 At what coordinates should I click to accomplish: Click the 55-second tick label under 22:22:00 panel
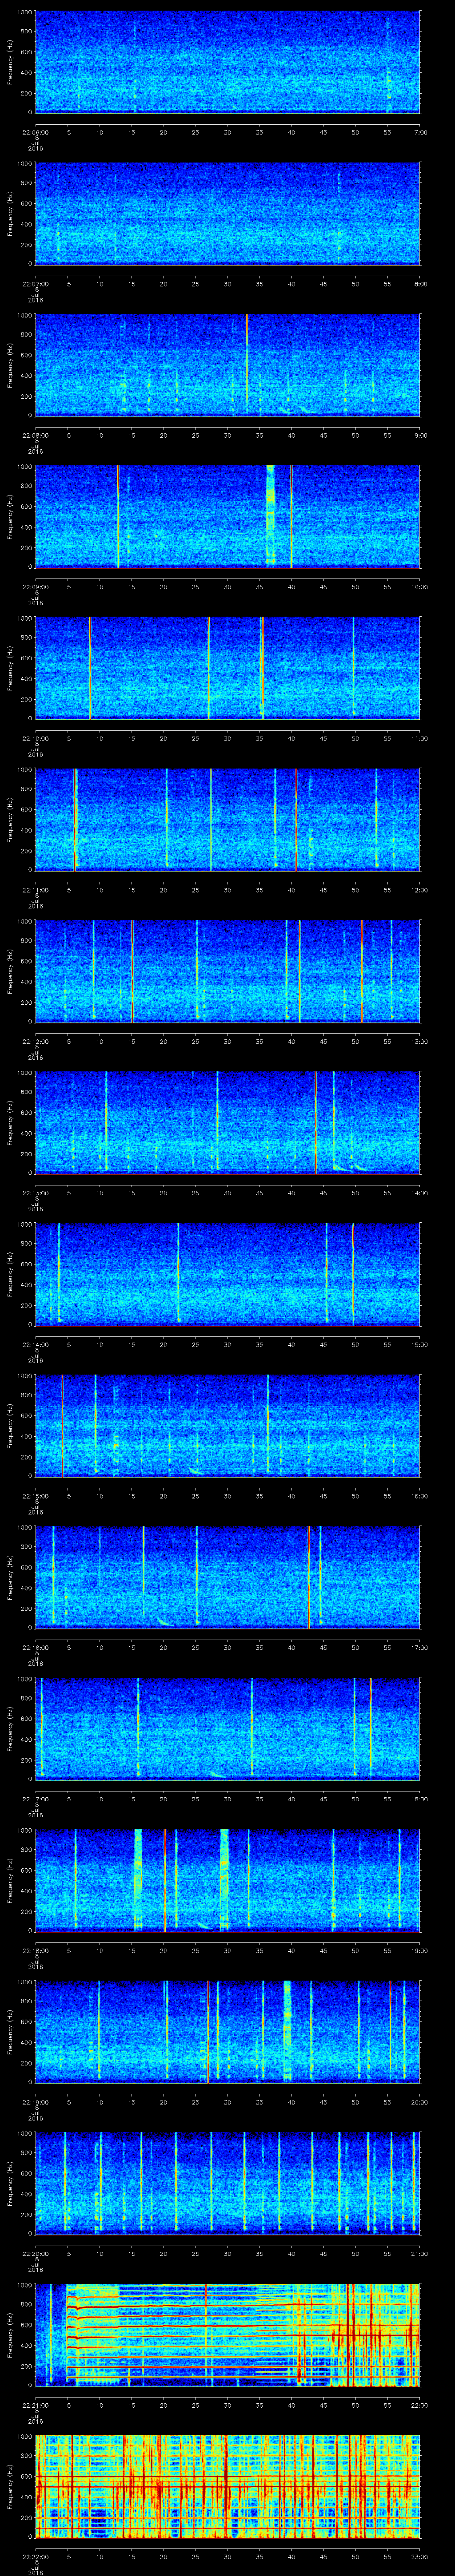[387, 2556]
